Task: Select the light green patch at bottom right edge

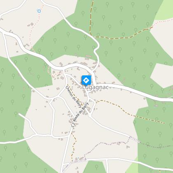Action: 133,167
